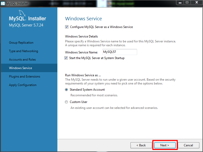Viewport: 203px width, 152px height.
Task: Close the MySQL Installer window
Action: 197,3
